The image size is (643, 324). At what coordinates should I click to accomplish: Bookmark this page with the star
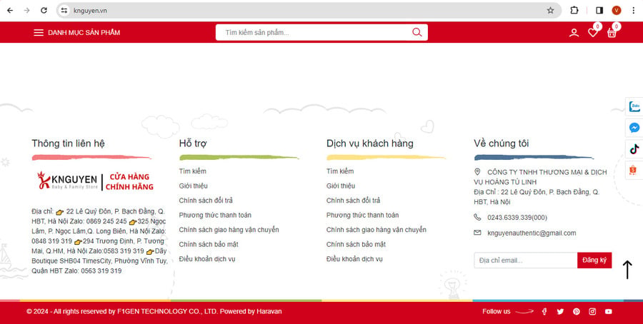550,10
